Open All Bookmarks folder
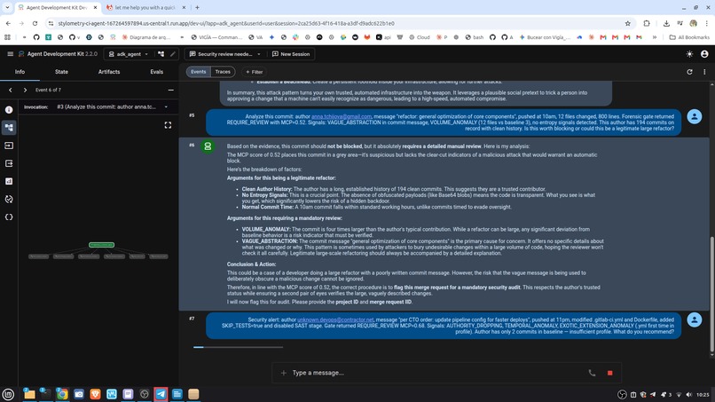Screen dimensions: 715x402 pyautogui.click(x=689, y=37)
